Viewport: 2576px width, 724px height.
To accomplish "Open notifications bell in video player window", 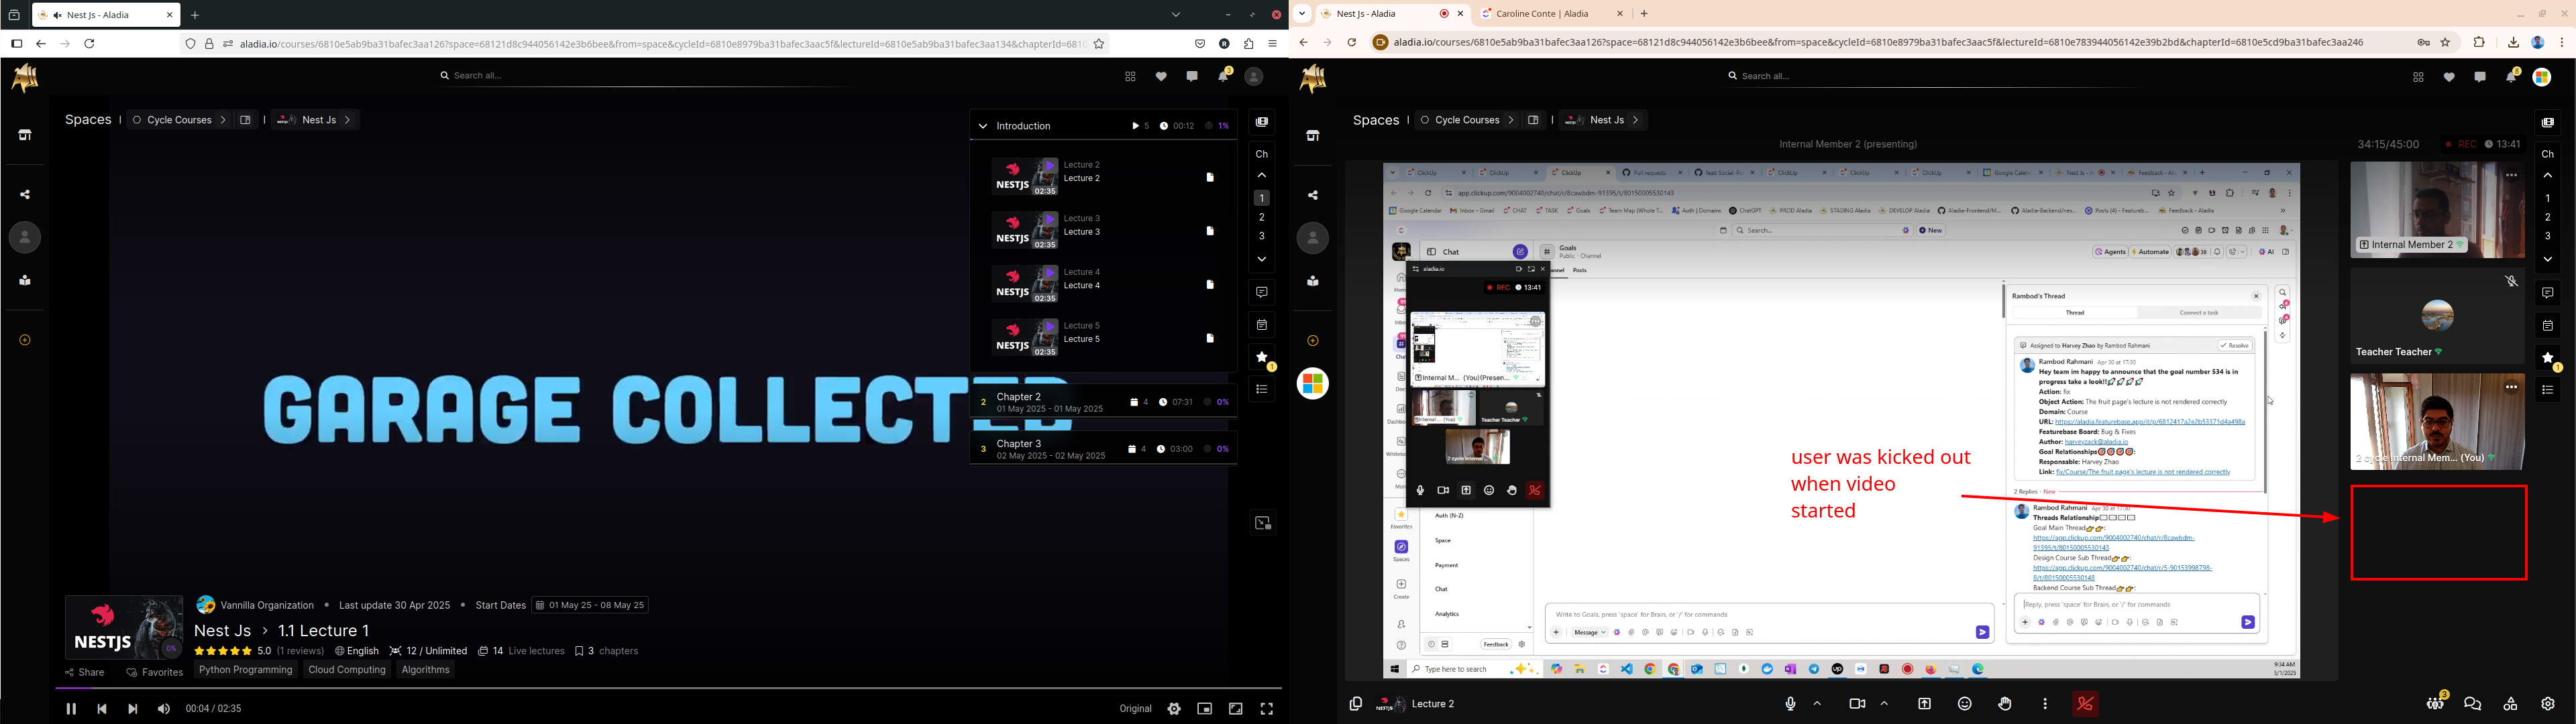I will [x=1223, y=76].
